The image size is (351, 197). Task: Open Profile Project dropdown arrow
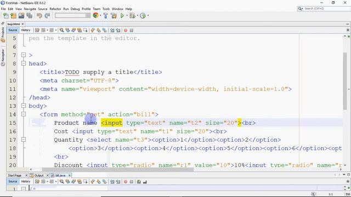click(148, 16)
